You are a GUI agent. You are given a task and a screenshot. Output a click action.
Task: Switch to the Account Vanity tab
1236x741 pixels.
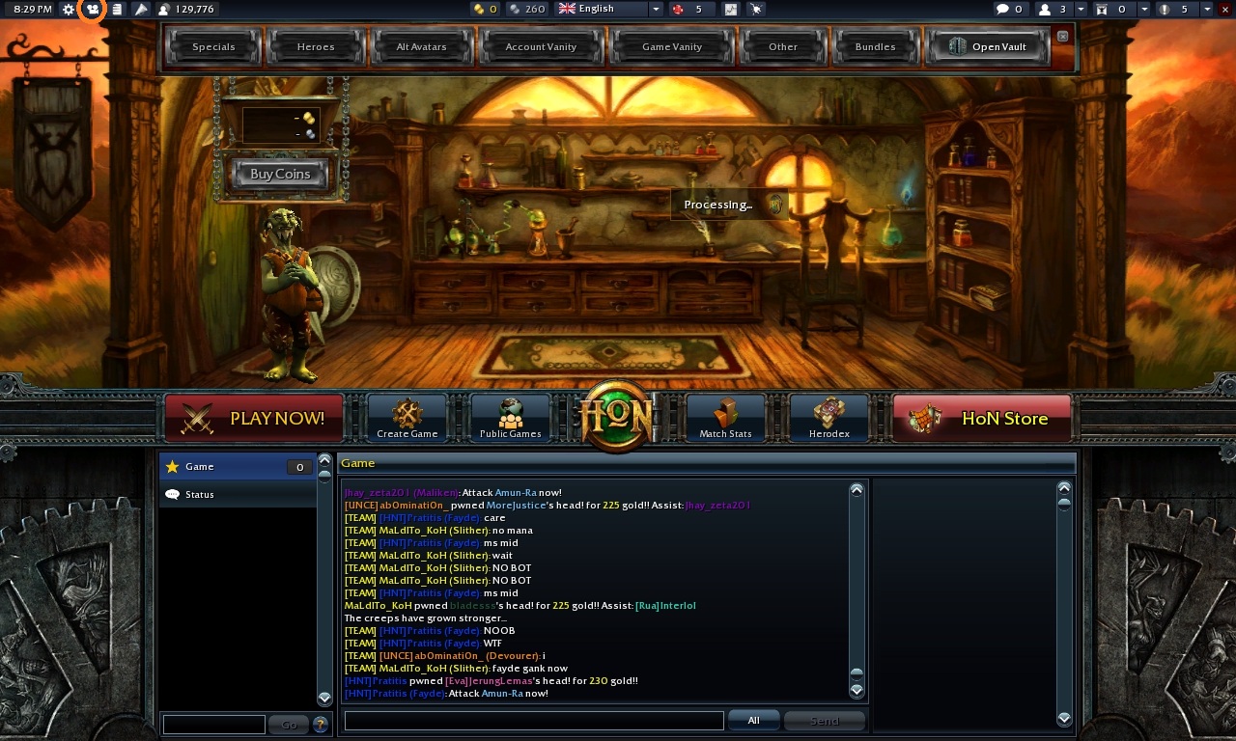pyautogui.click(x=541, y=46)
